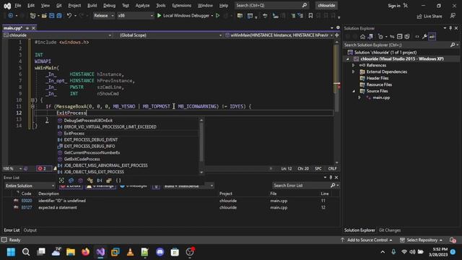Click Add to Source Control button
Image resolution: width=462 pixels, height=260 pixels.
(367, 240)
